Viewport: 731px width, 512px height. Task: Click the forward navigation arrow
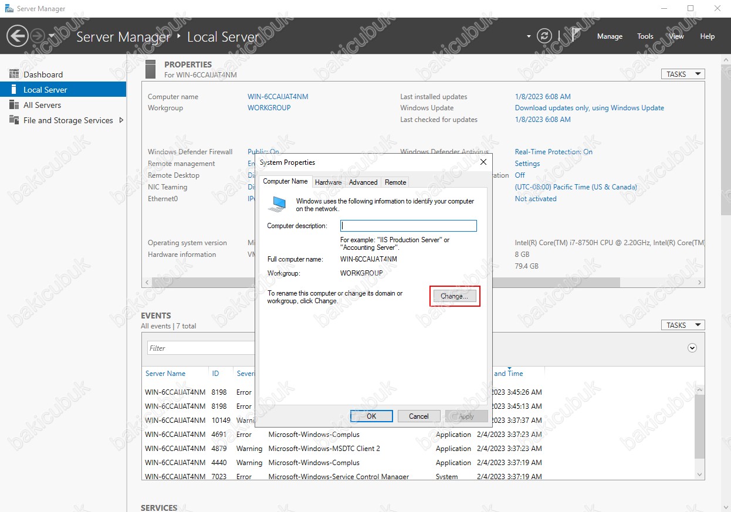(x=37, y=36)
